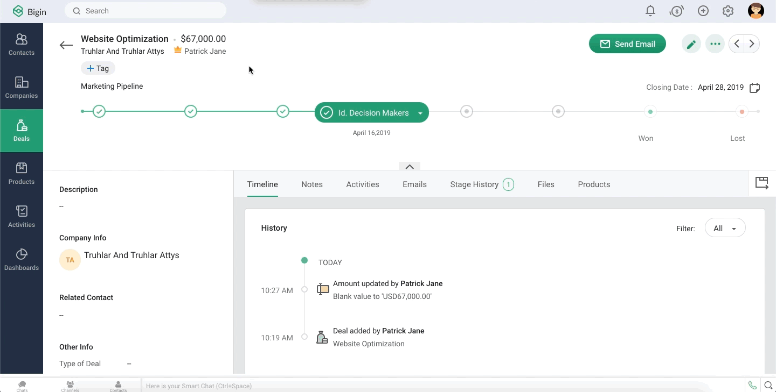
Task: Click the top Search field
Action: click(x=145, y=11)
